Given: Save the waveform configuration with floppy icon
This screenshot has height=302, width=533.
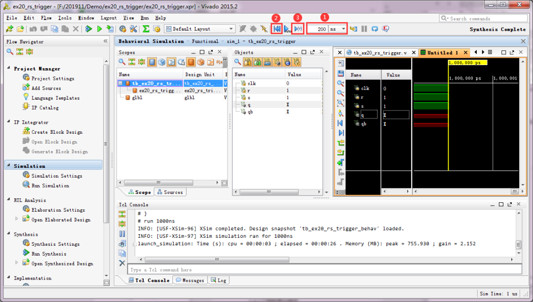Looking at the screenshot, I should click(341, 73).
